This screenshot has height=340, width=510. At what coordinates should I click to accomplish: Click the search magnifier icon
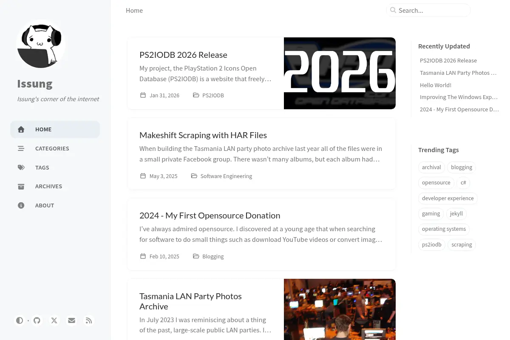(393, 10)
